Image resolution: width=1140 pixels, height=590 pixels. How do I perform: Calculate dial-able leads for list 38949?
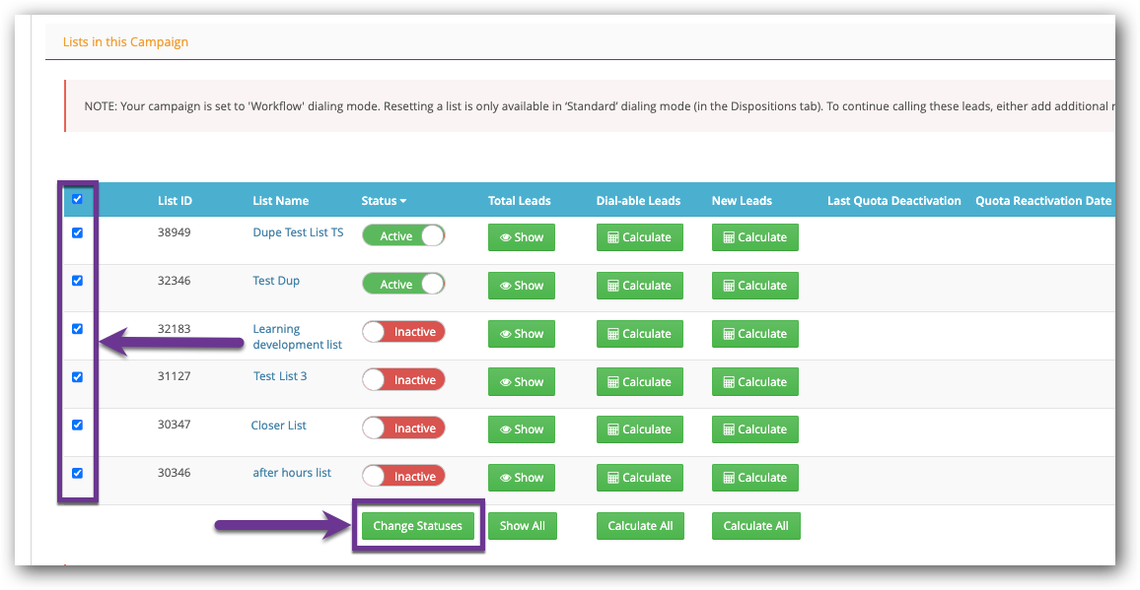tap(639, 237)
